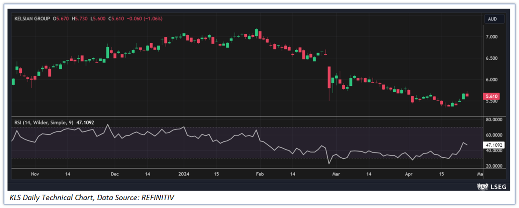
Task: Click the low value L5.600
Action: (98, 19)
